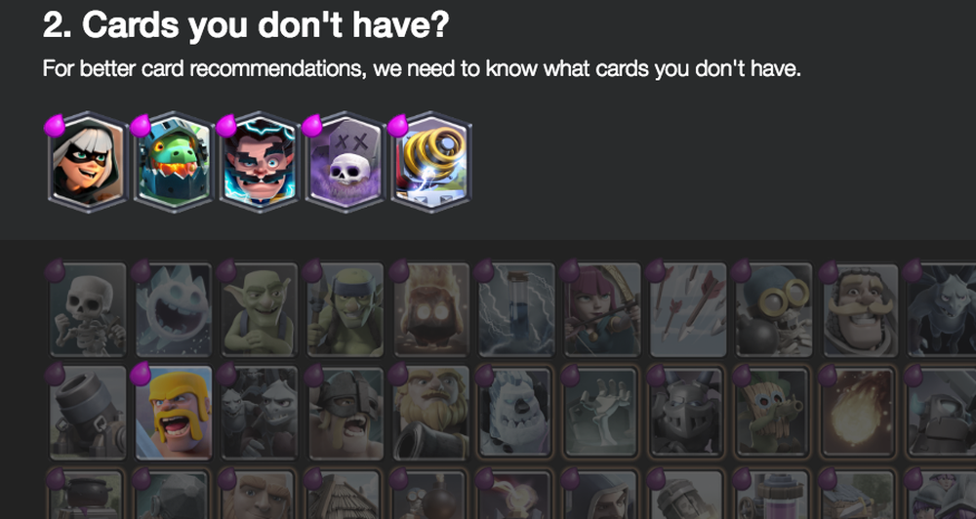Click the Graveyard legendary card
Viewport: 976px width, 519px height.
click(x=346, y=162)
